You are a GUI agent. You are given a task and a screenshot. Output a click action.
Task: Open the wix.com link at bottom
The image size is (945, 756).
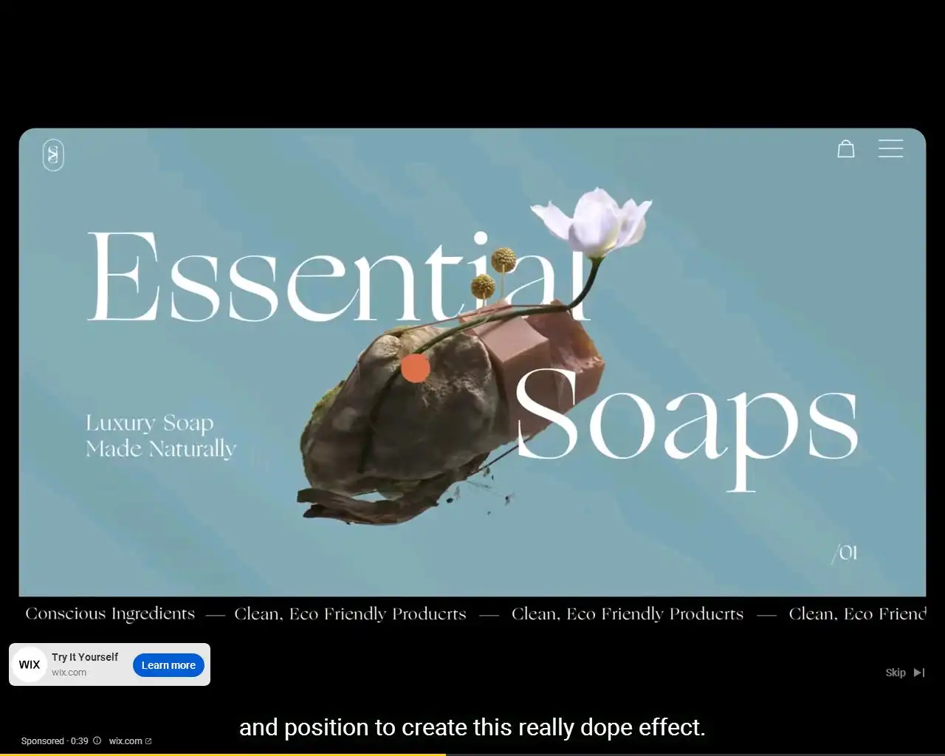126,741
